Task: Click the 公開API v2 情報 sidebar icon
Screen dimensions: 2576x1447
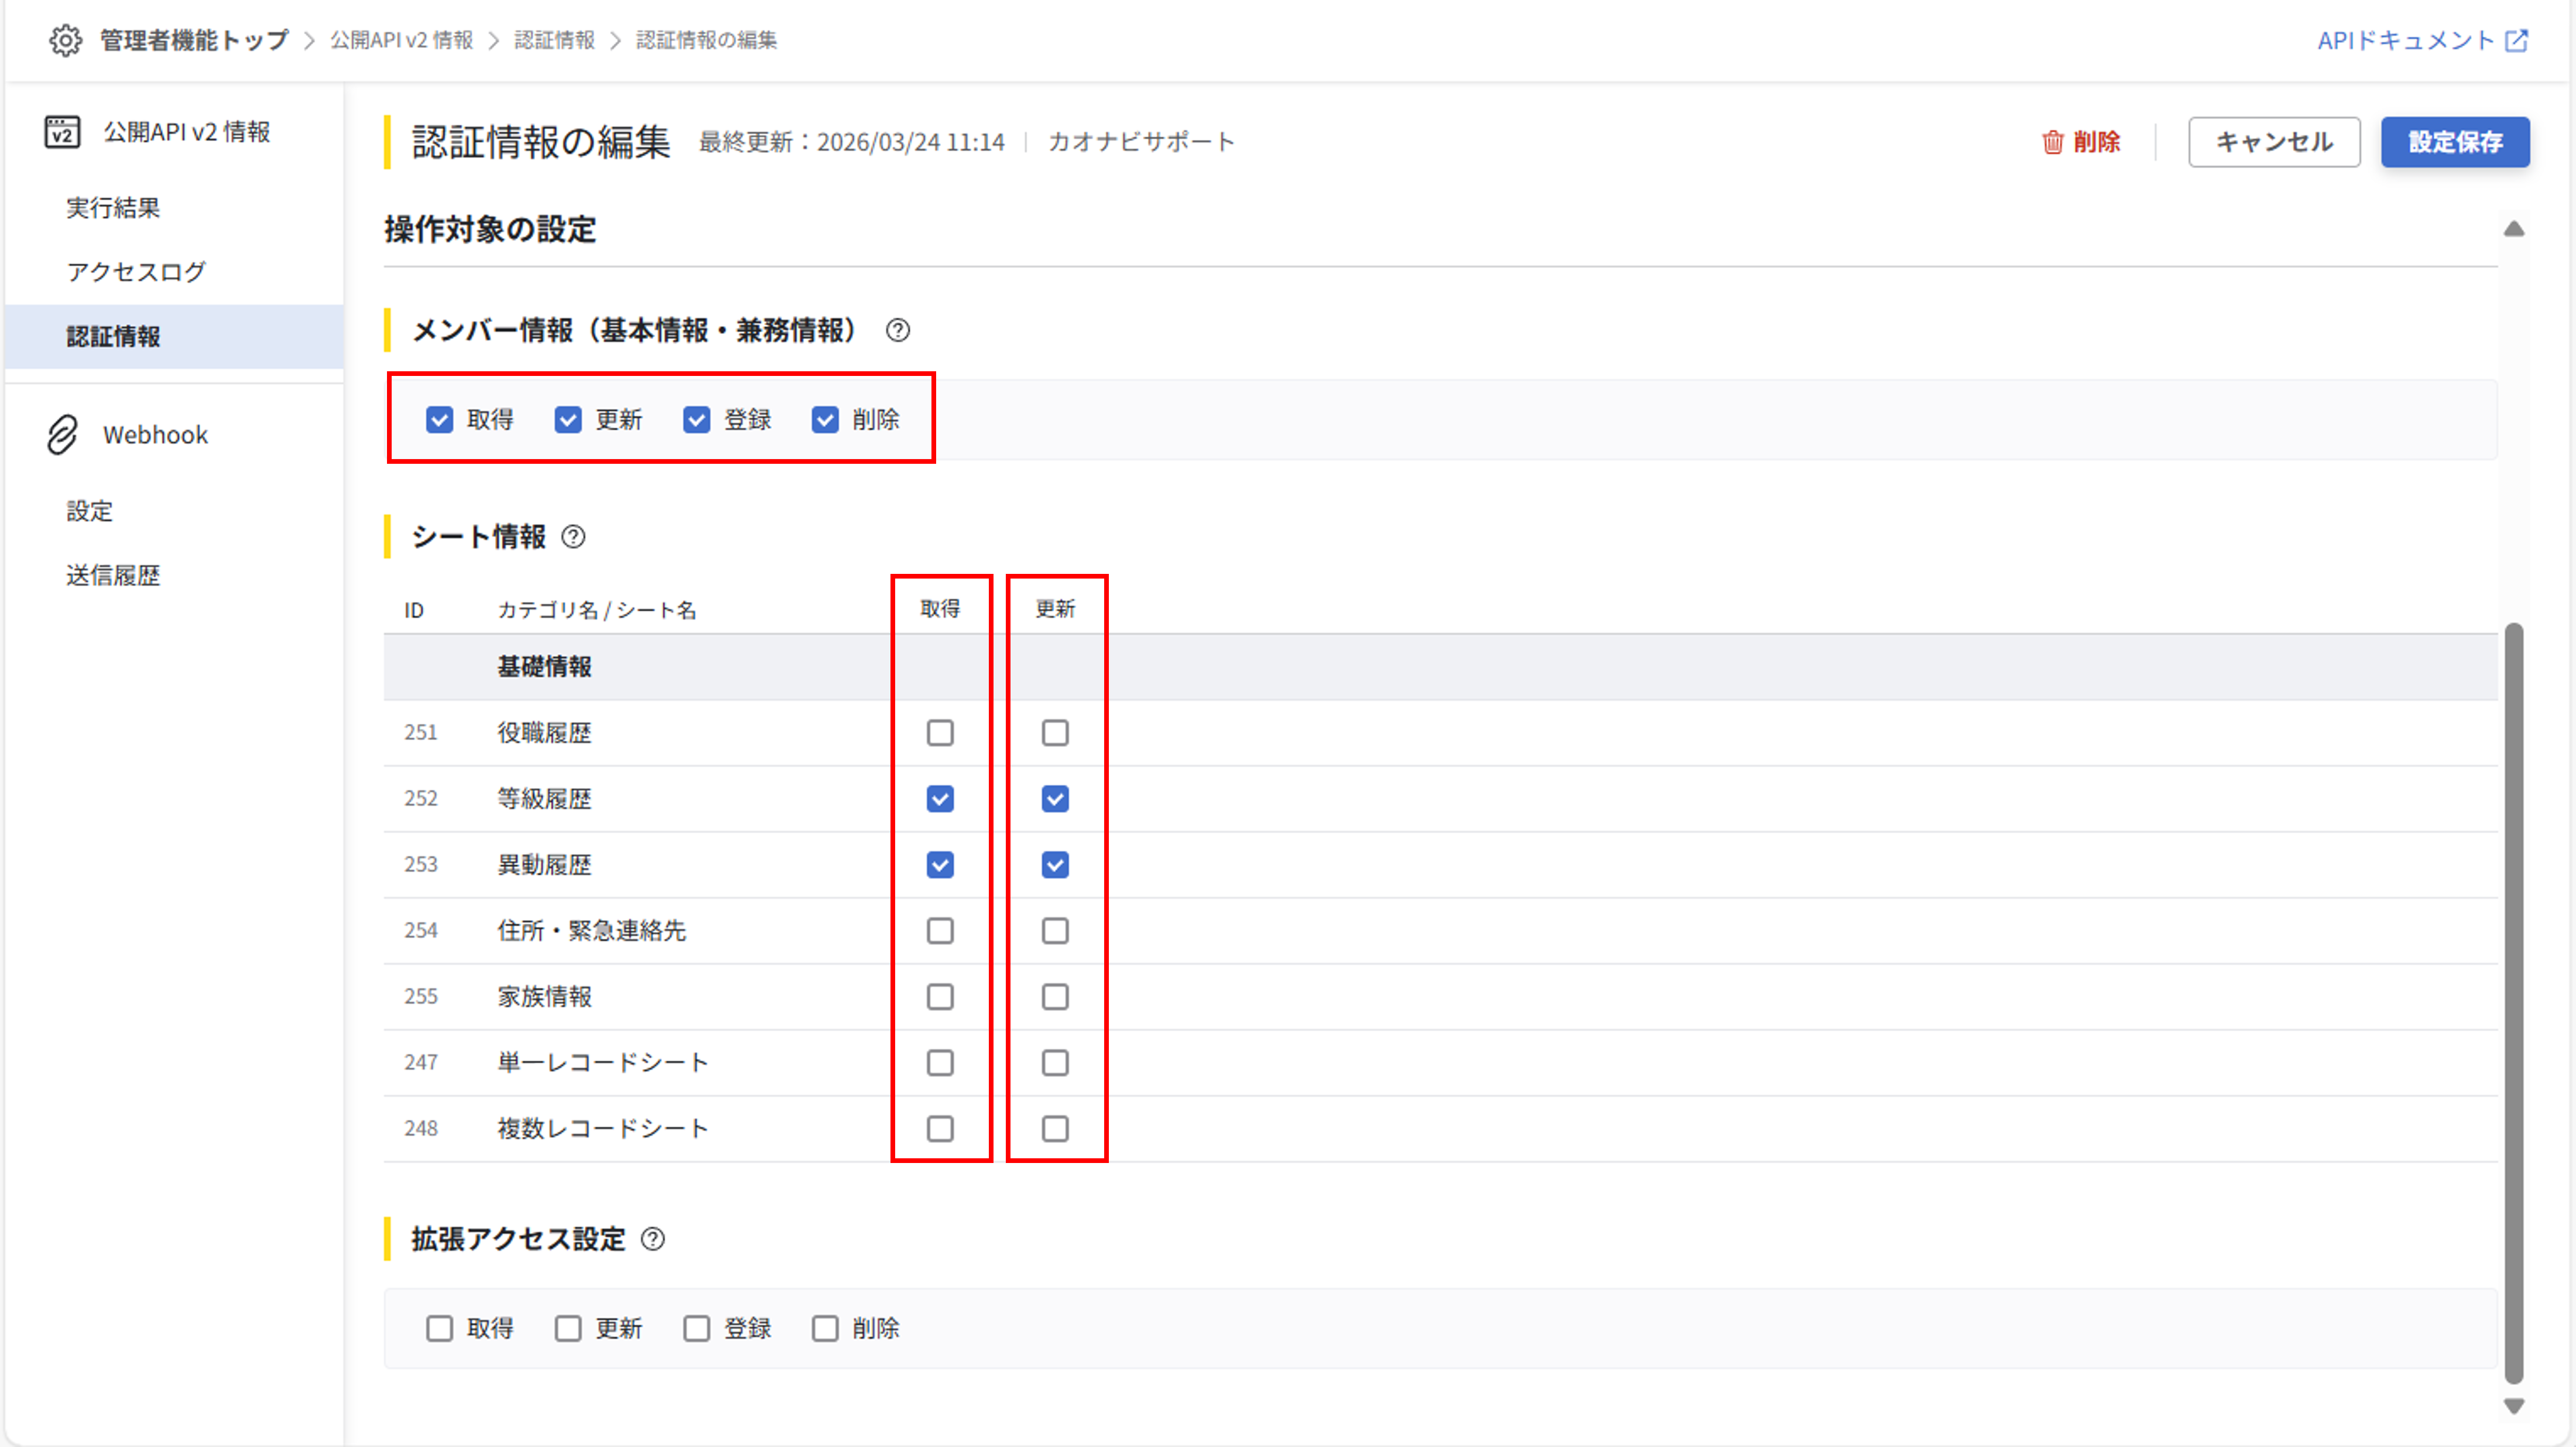Action: click(62, 132)
